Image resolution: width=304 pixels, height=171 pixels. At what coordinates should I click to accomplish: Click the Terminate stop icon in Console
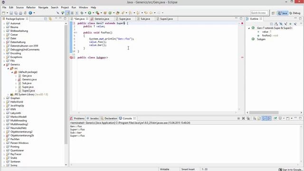[238, 118]
